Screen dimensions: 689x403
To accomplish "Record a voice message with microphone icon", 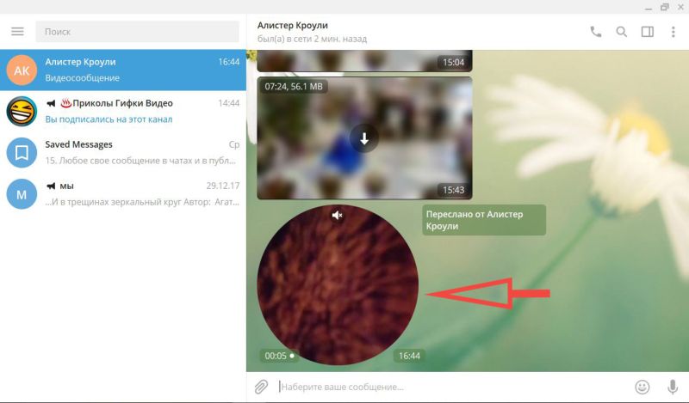I will (673, 387).
